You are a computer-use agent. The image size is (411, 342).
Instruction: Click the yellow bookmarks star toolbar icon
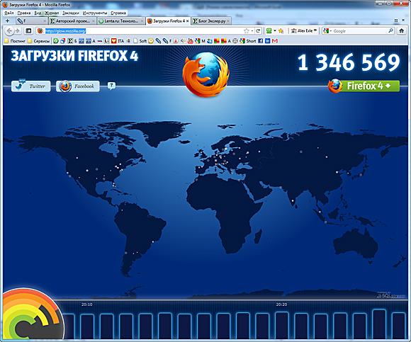[281, 31]
